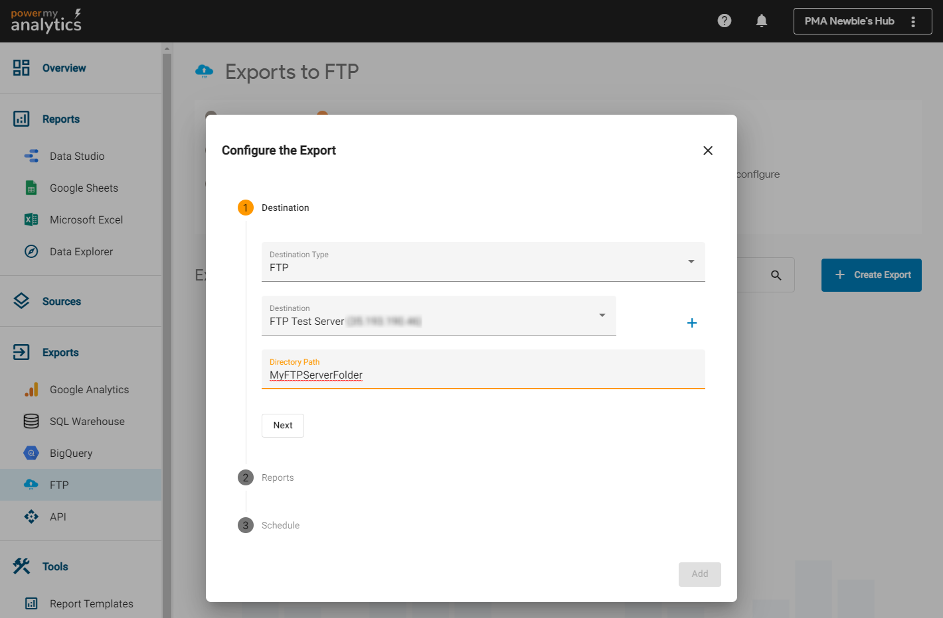Click the Microsoft Excel icon
Screen dimensions: 943x618
tap(31, 220)
